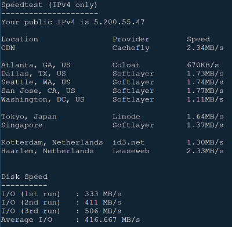Click the 2.34MB/s CDN speed value

(205, 48)
